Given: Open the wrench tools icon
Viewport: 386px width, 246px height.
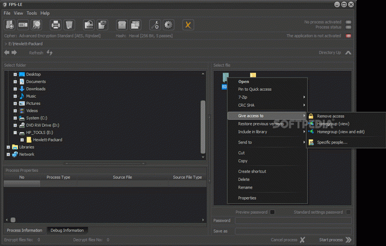Looking at the screenshot, I should click(x=155, y=25).
